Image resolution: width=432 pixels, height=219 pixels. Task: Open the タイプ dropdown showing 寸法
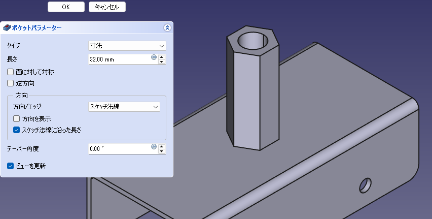pos(127,46)
